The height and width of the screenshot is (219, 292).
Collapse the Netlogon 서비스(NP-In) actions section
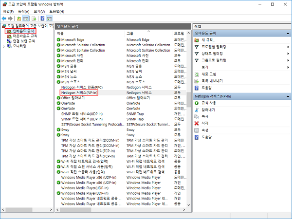tap(288, 96)
